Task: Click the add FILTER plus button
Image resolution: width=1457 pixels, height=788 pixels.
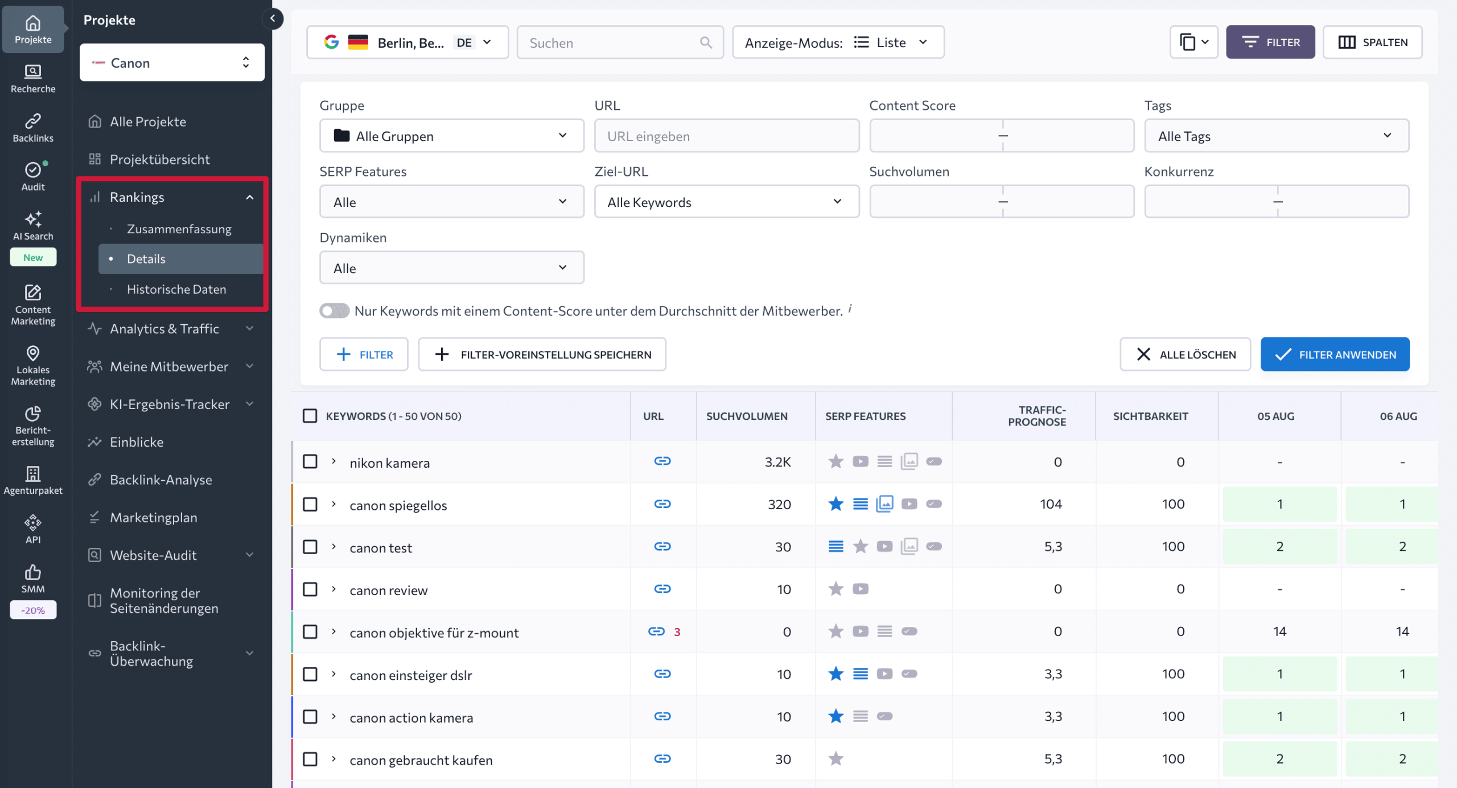Action: pos(364,354)
